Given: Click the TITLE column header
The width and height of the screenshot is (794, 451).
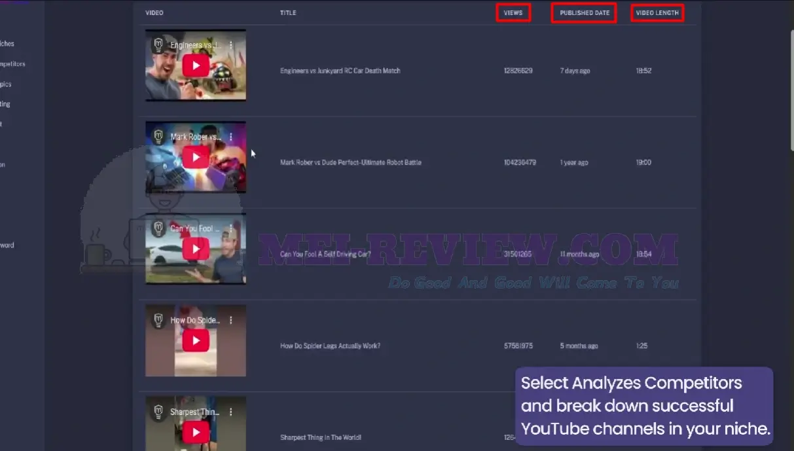Looking at the screenshot, I should (288, 13).
